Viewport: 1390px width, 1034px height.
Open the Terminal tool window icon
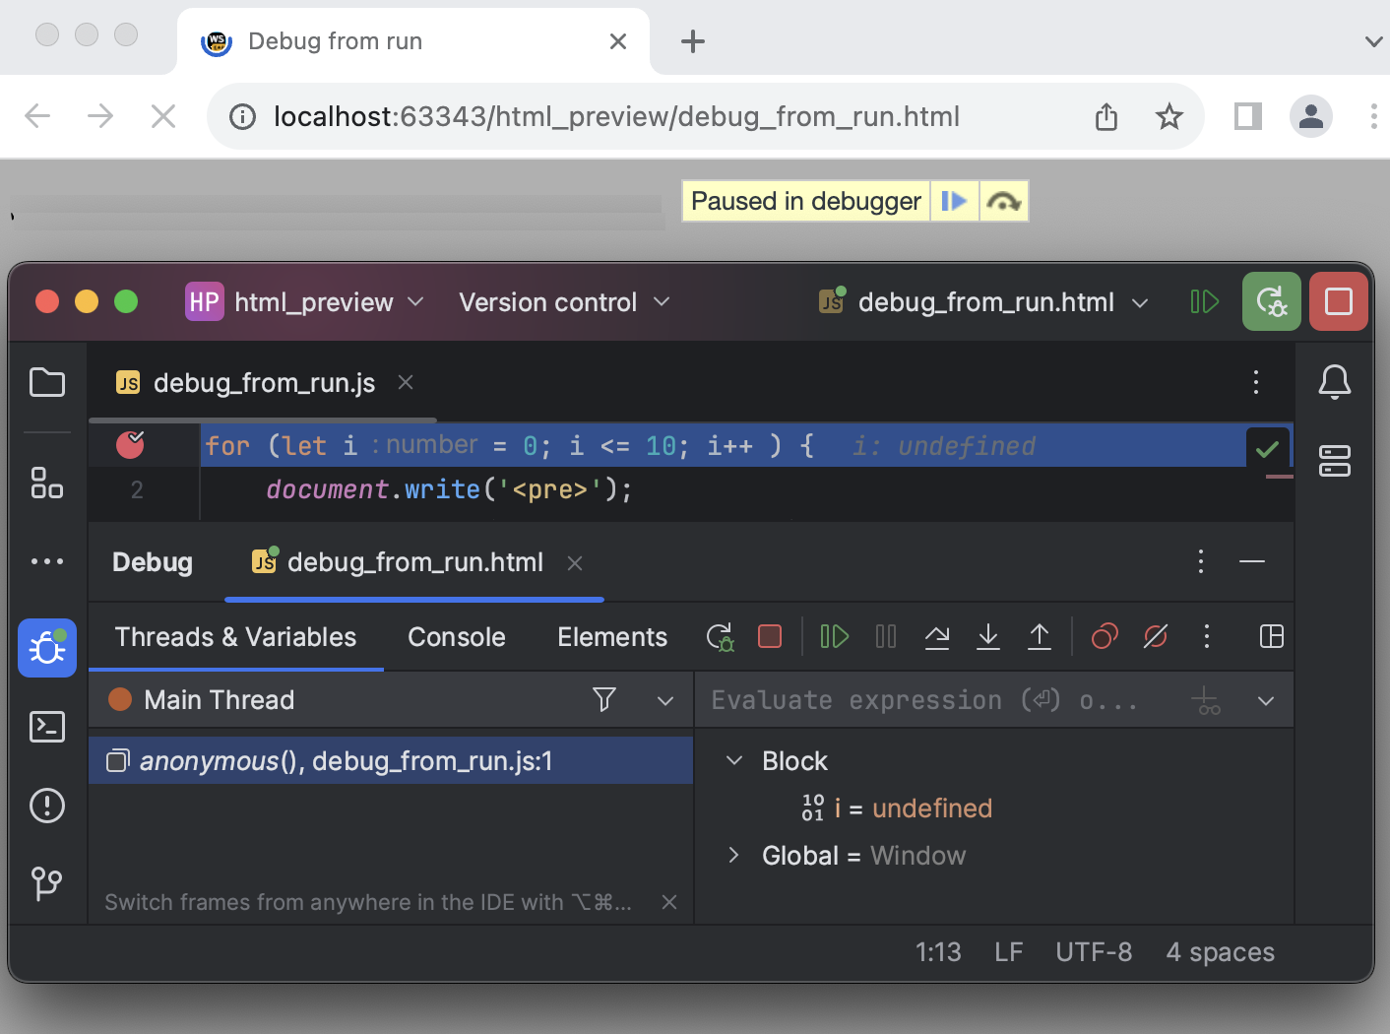click(46, 727)
